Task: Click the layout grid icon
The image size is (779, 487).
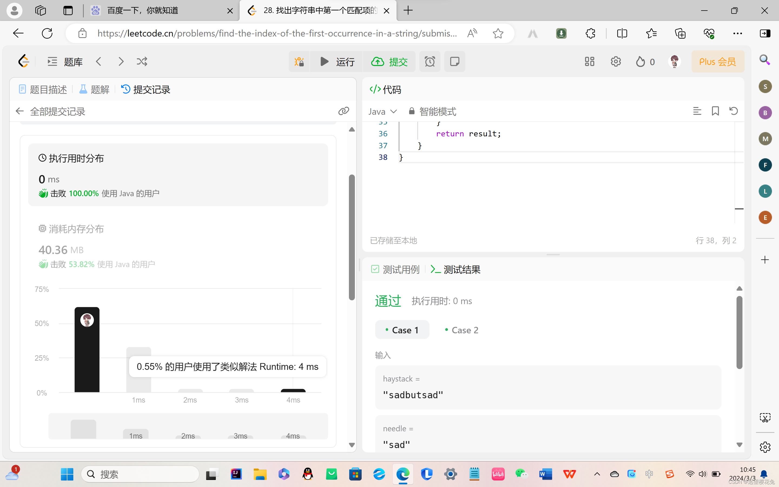Action: coord(589,61)
